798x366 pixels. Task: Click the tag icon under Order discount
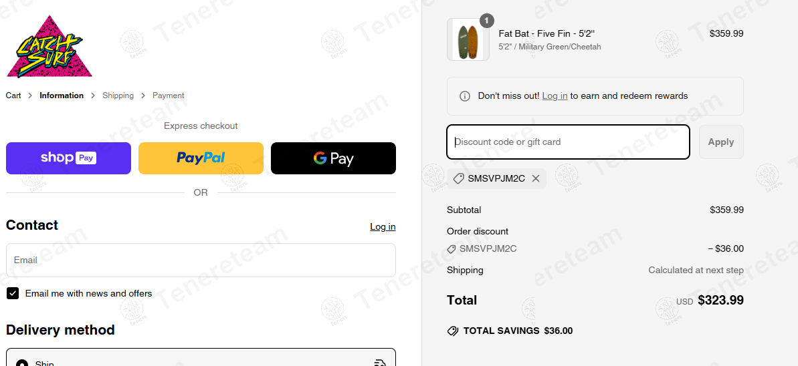[x=452, y=249]
